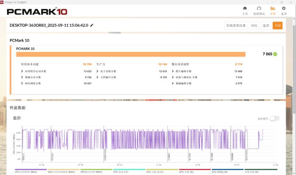
Task: Click the 数位内容创作 group heading
Action: point(181,64)
